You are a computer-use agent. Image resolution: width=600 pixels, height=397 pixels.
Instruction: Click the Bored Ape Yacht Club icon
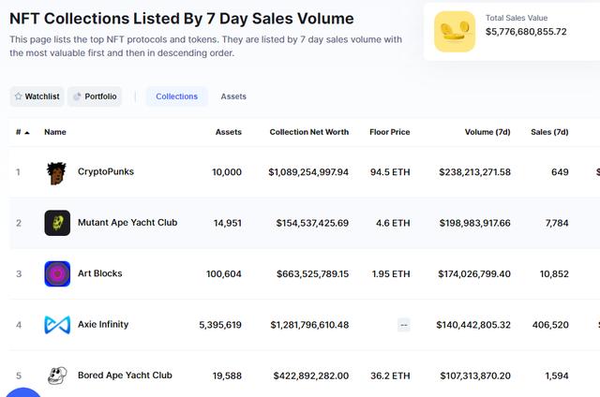point(57,375)
